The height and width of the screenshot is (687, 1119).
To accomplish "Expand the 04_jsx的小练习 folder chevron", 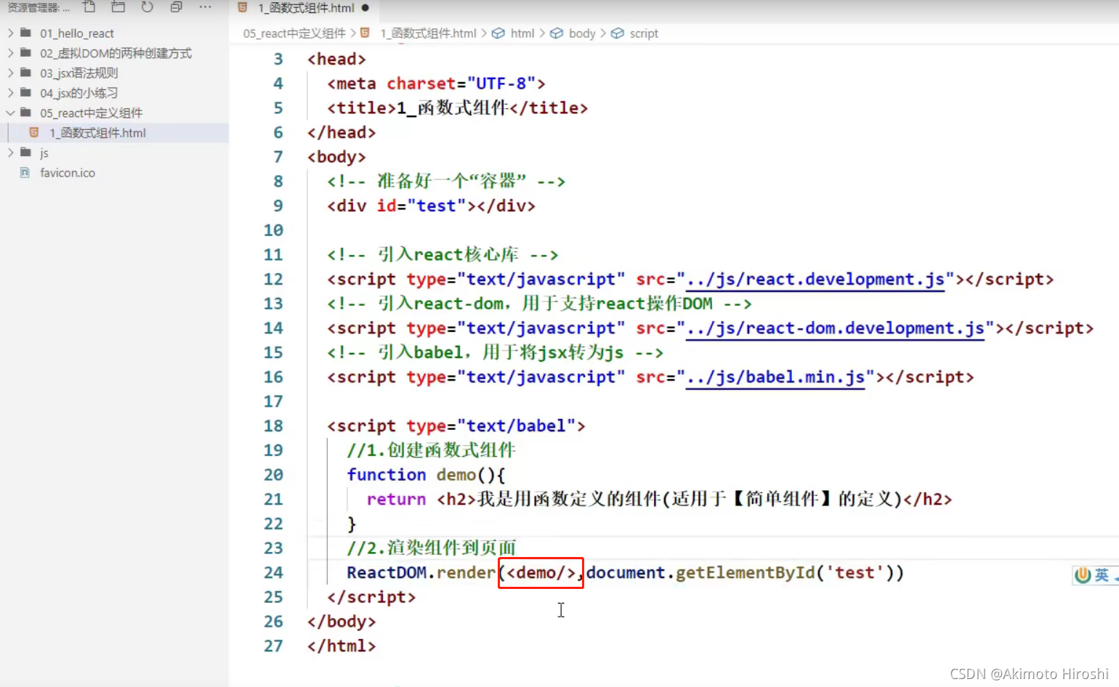I will pos(10,92).
